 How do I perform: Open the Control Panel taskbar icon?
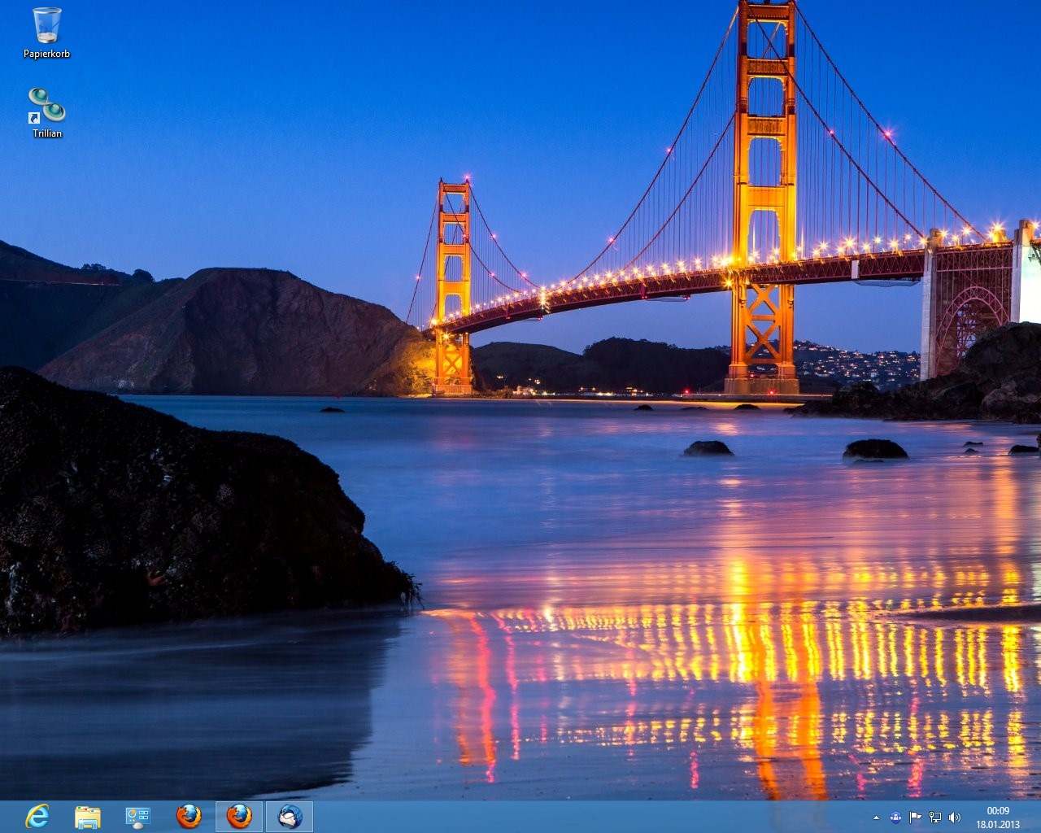(137, 817)
